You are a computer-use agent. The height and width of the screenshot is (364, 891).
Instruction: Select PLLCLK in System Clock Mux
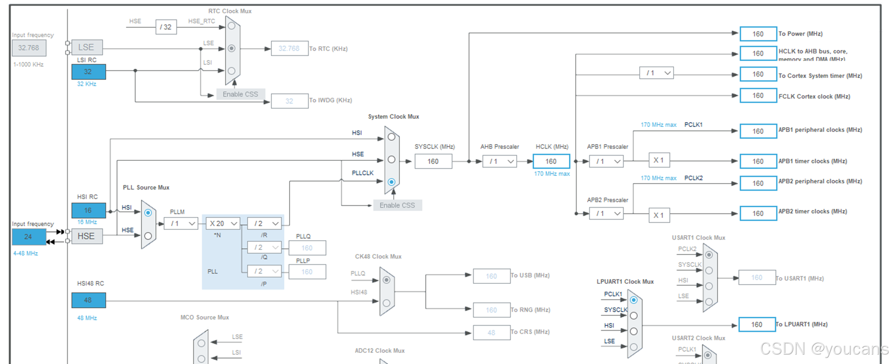click(392, 182)
